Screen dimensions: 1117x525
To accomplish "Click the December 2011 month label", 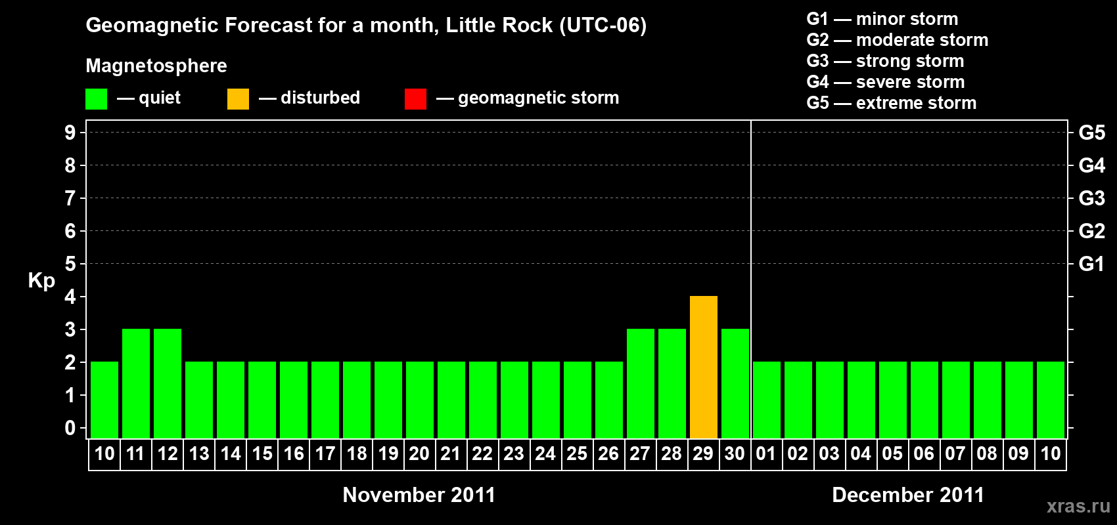I will pos(908,495).
